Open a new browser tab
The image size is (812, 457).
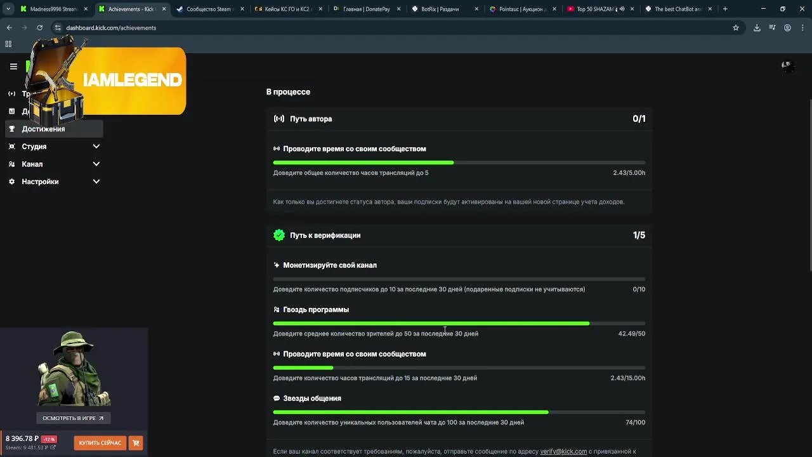(x=725, y=9)
